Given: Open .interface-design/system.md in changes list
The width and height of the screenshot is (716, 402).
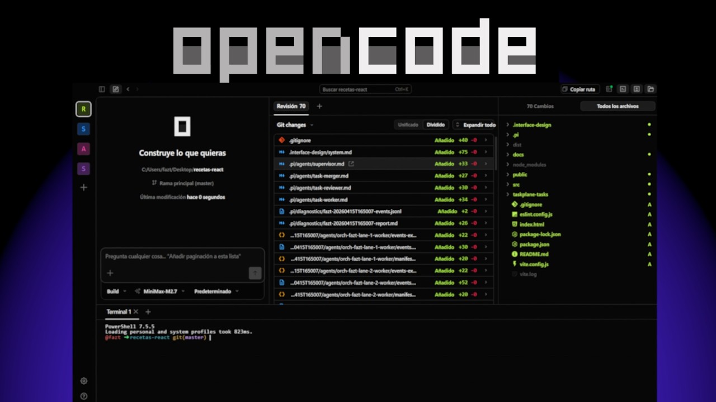Looking at the screenshot, I should coord(384,152).
